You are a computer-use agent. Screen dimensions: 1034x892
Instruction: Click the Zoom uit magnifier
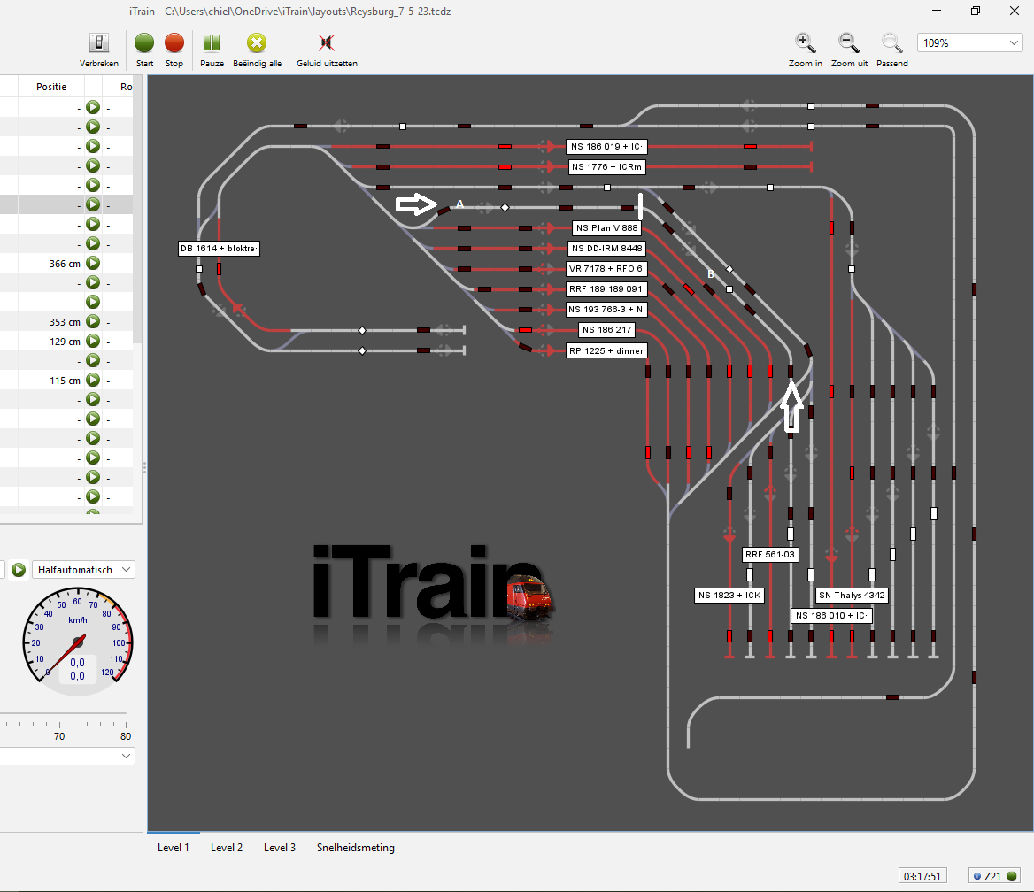[x=849, y=43]
